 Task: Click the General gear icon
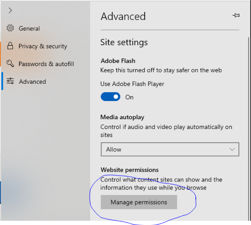[x=10, y=28]
